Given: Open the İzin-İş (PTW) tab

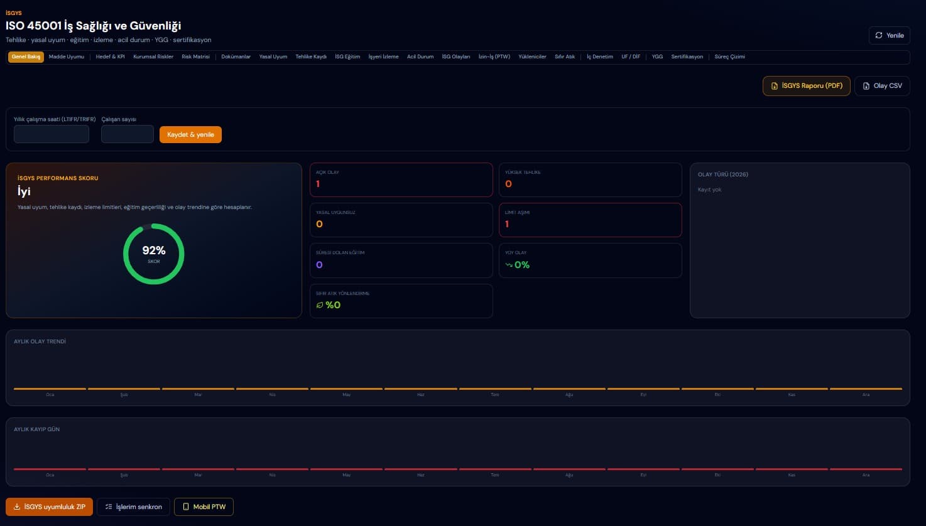Looking at the screenshot, I should pos(494,57).
